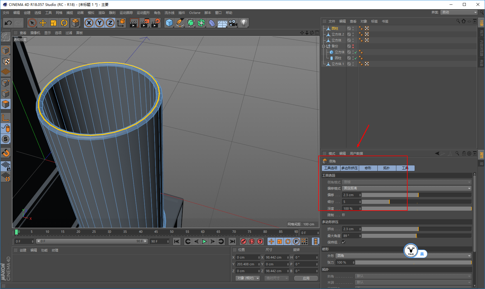Select the Move tool

(43, 23)
